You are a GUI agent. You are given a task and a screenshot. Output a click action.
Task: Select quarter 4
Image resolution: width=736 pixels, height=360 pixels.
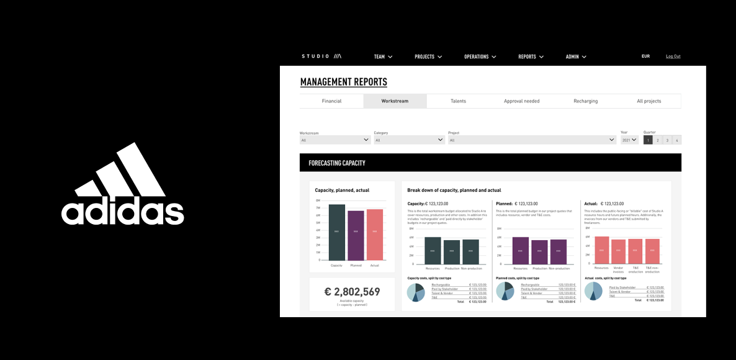pyautogui.click(x=676, y=140)
